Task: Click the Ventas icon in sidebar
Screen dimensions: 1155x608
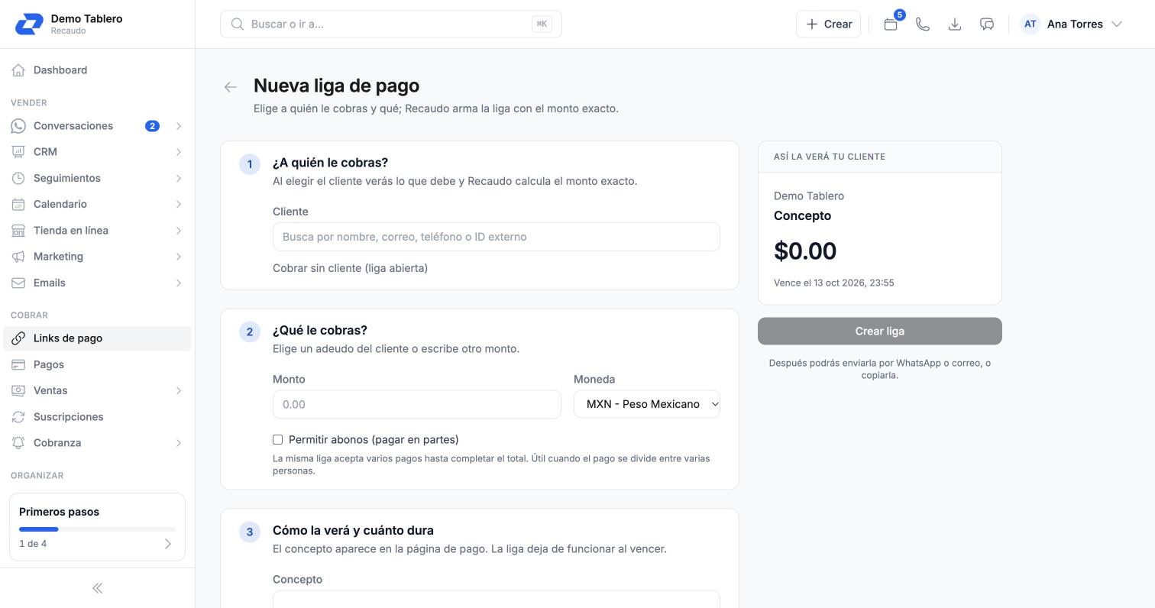Action: coord(18,390)
